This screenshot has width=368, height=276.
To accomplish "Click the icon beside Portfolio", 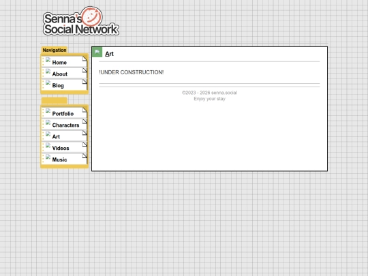I will [48, 111].
